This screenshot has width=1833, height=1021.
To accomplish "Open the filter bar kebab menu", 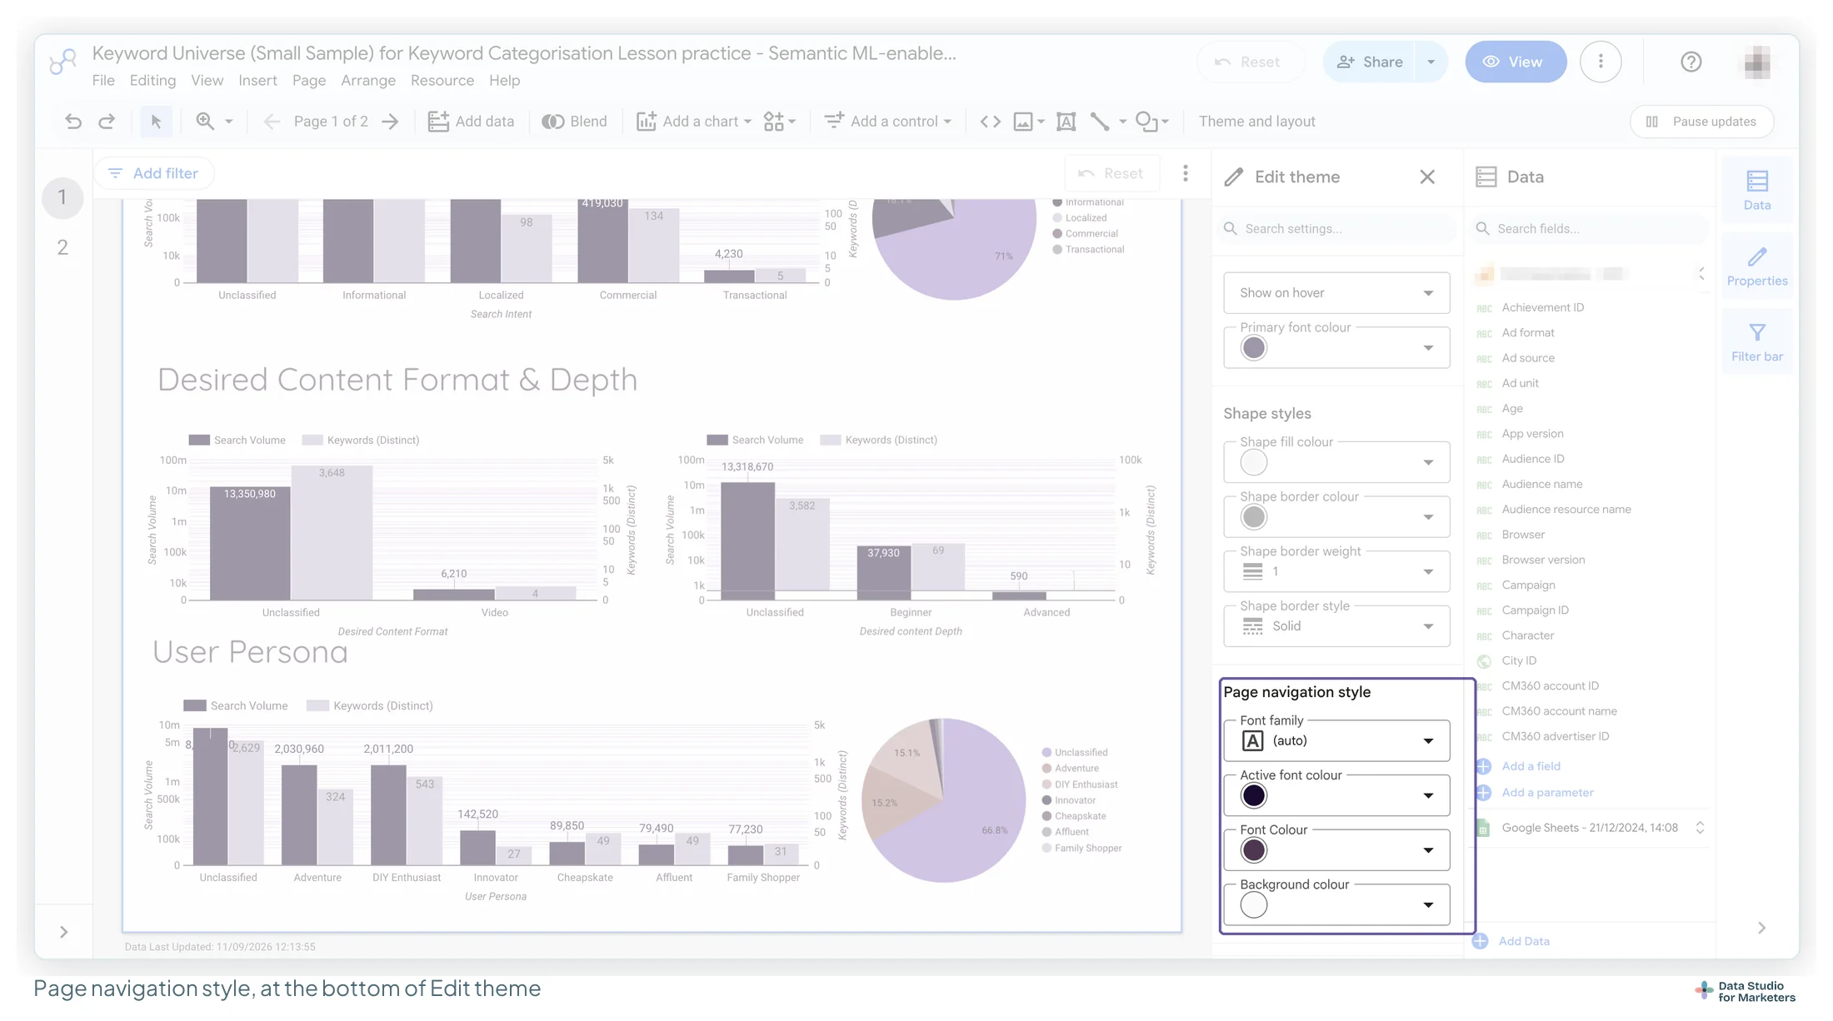I will 1185,173.
